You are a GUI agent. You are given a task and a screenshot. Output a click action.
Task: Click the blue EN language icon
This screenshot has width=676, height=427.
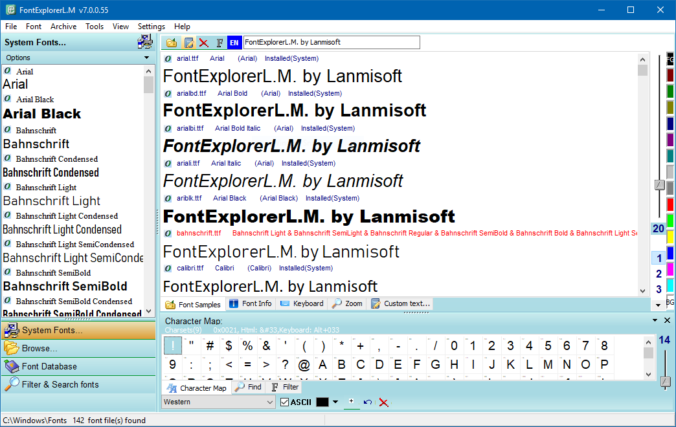pos(234,42)
